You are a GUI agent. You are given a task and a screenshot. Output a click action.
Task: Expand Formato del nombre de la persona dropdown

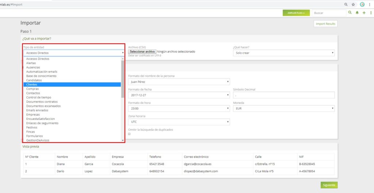point(179,82)
